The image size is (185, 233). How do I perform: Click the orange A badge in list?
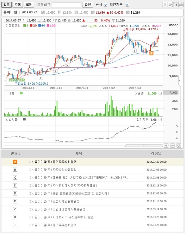pyautogui.click(x=15, y=162)
